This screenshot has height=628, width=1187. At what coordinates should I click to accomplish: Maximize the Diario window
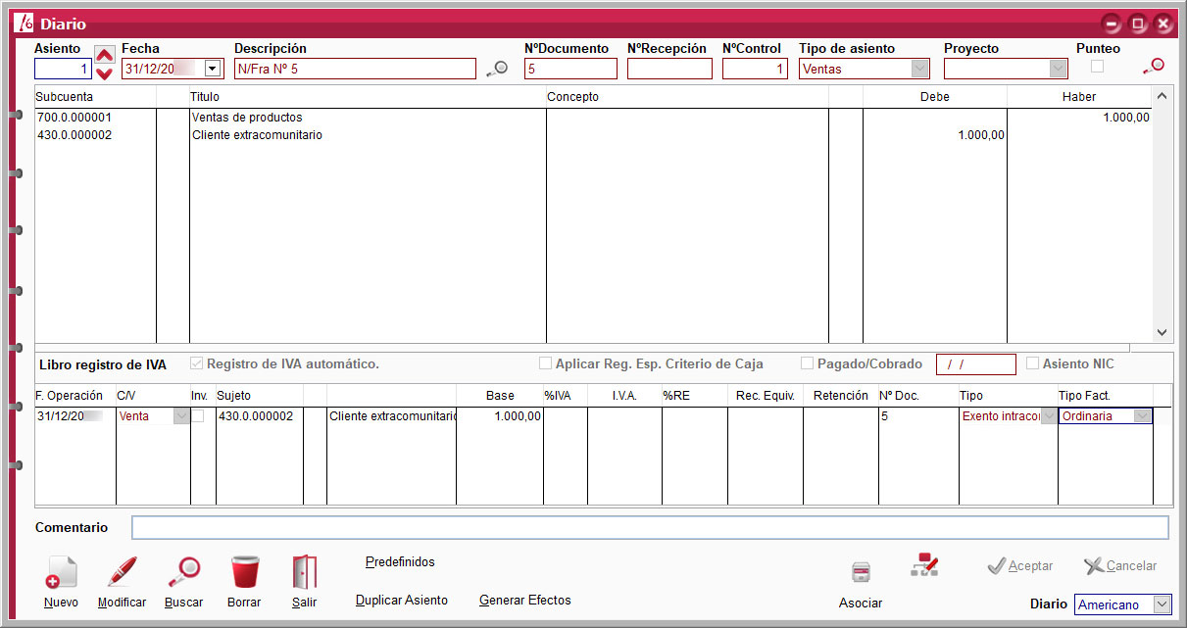(x=1138, y=24)
